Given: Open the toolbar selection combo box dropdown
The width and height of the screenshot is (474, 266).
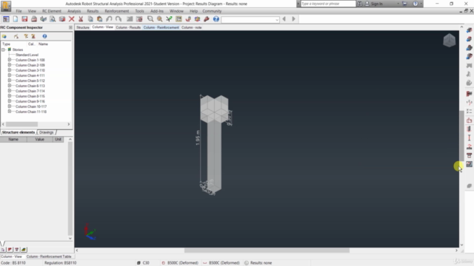Looking at the screenshot, I should pyautogui.click(x=277, y=20).
